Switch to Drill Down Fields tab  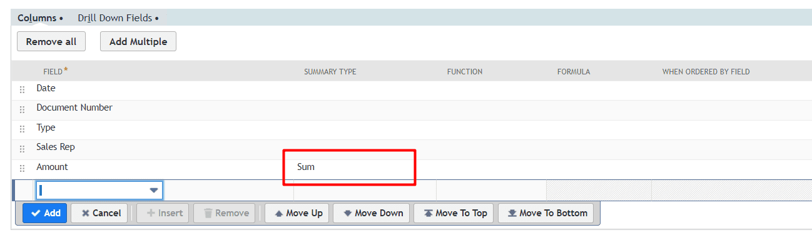pos(118,18)
